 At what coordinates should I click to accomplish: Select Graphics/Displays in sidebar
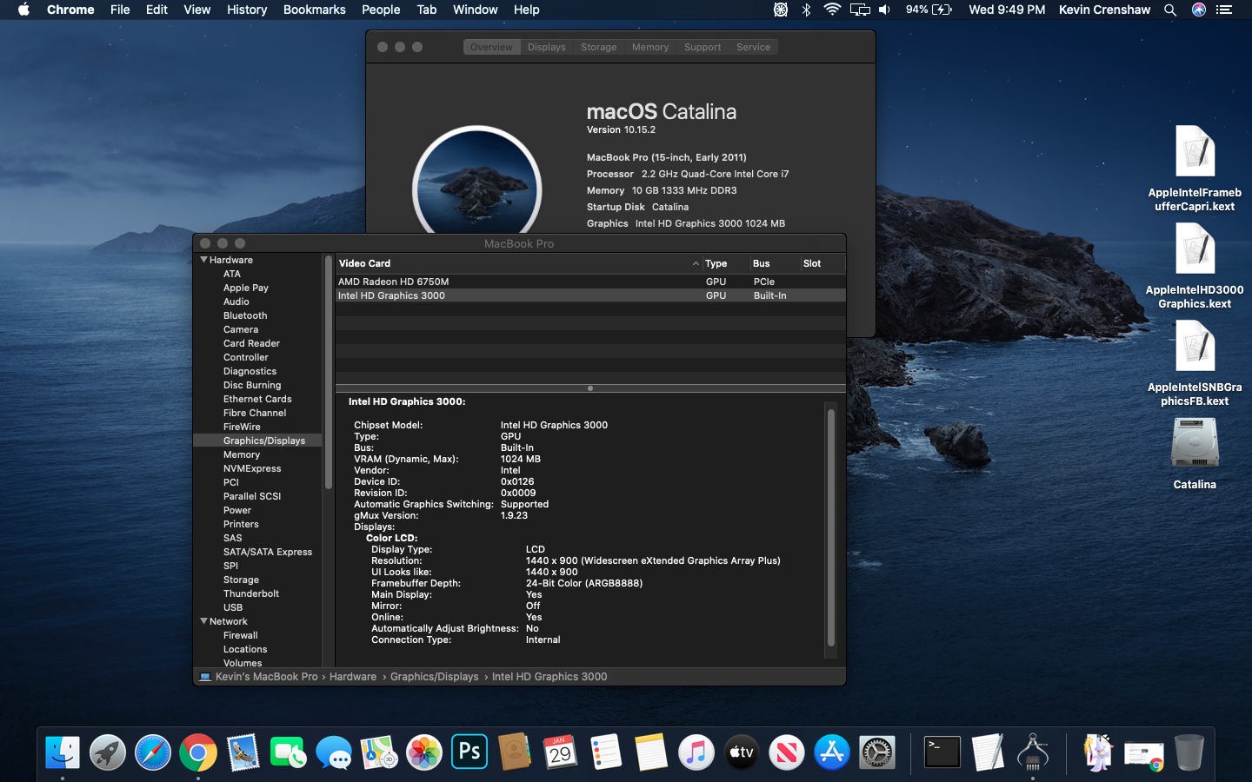click(257, 441)
